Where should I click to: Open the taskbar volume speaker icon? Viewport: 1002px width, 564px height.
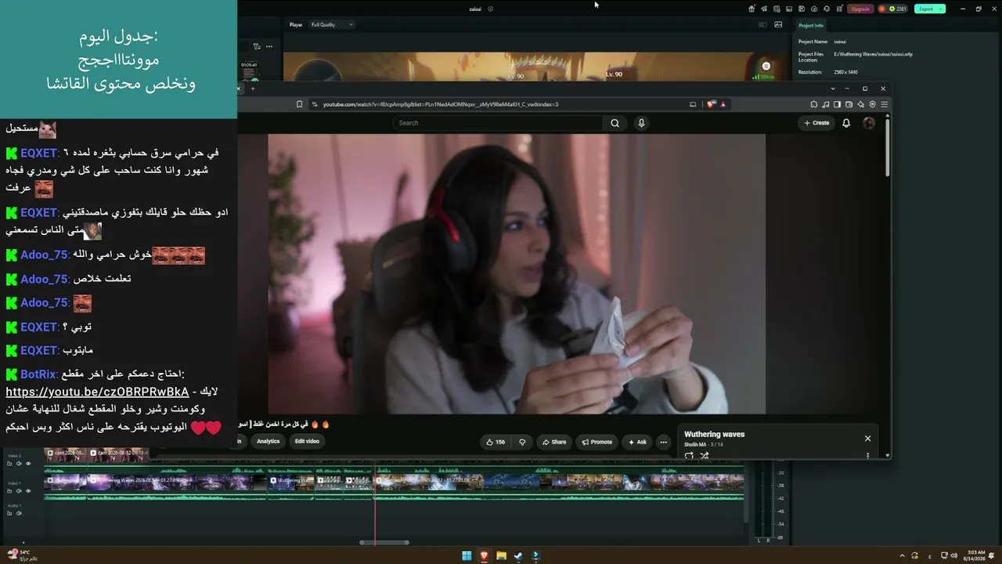[953, 555]
